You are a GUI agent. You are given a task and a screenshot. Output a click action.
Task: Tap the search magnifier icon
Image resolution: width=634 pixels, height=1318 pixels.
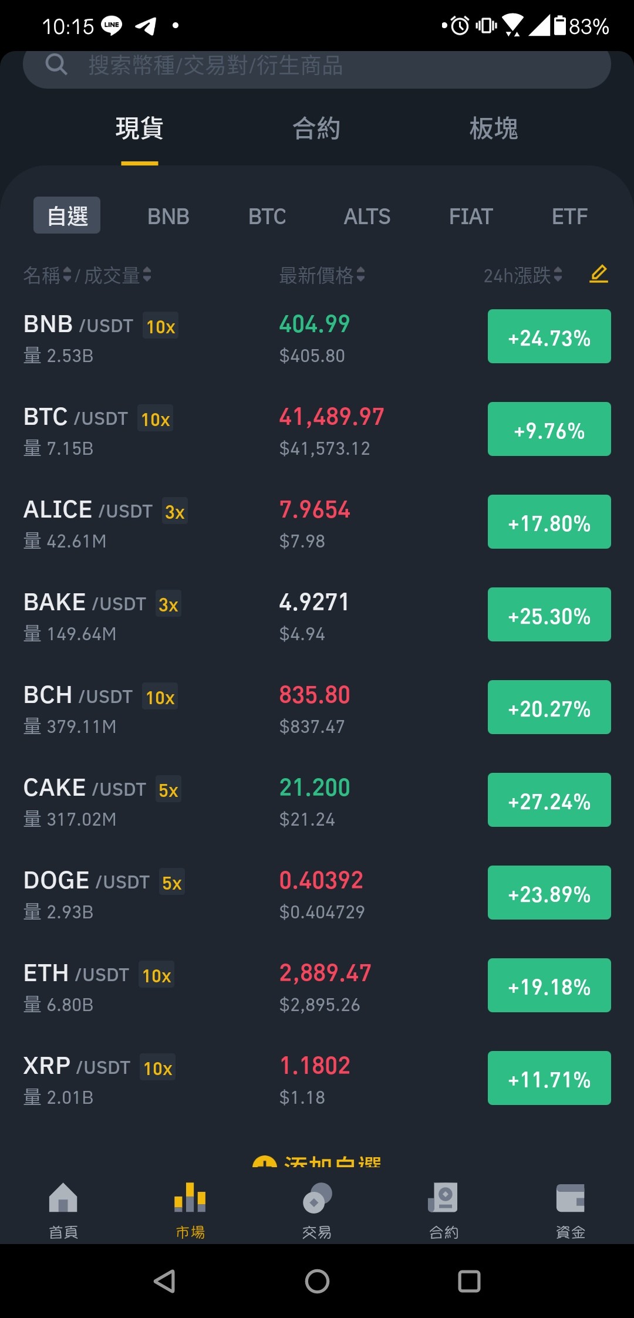click(x=56, y=65)
